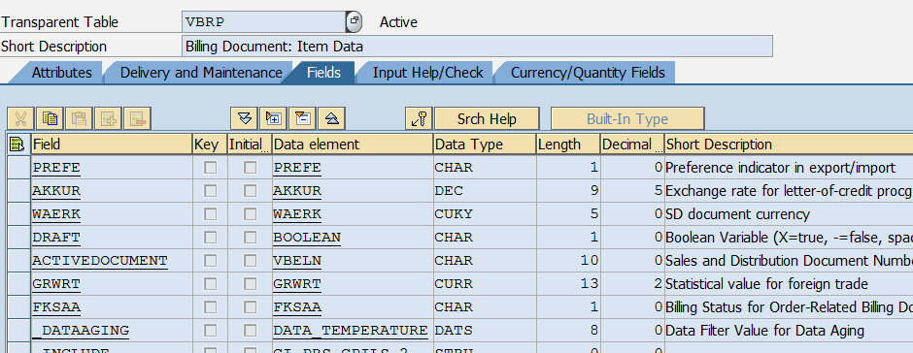The height and width of the screenshot is (353, 913).
Task: Click 'Statistical value for foreign trade' description
Action: 766,284
